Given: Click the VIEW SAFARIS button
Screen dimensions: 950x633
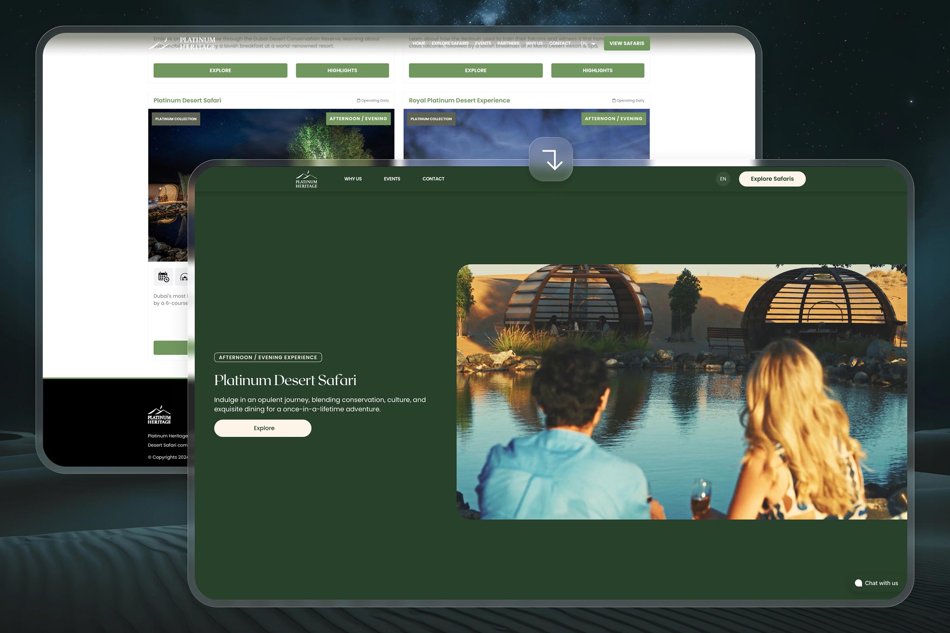Looking at the screenshot, I should click(x=627, y=43).
